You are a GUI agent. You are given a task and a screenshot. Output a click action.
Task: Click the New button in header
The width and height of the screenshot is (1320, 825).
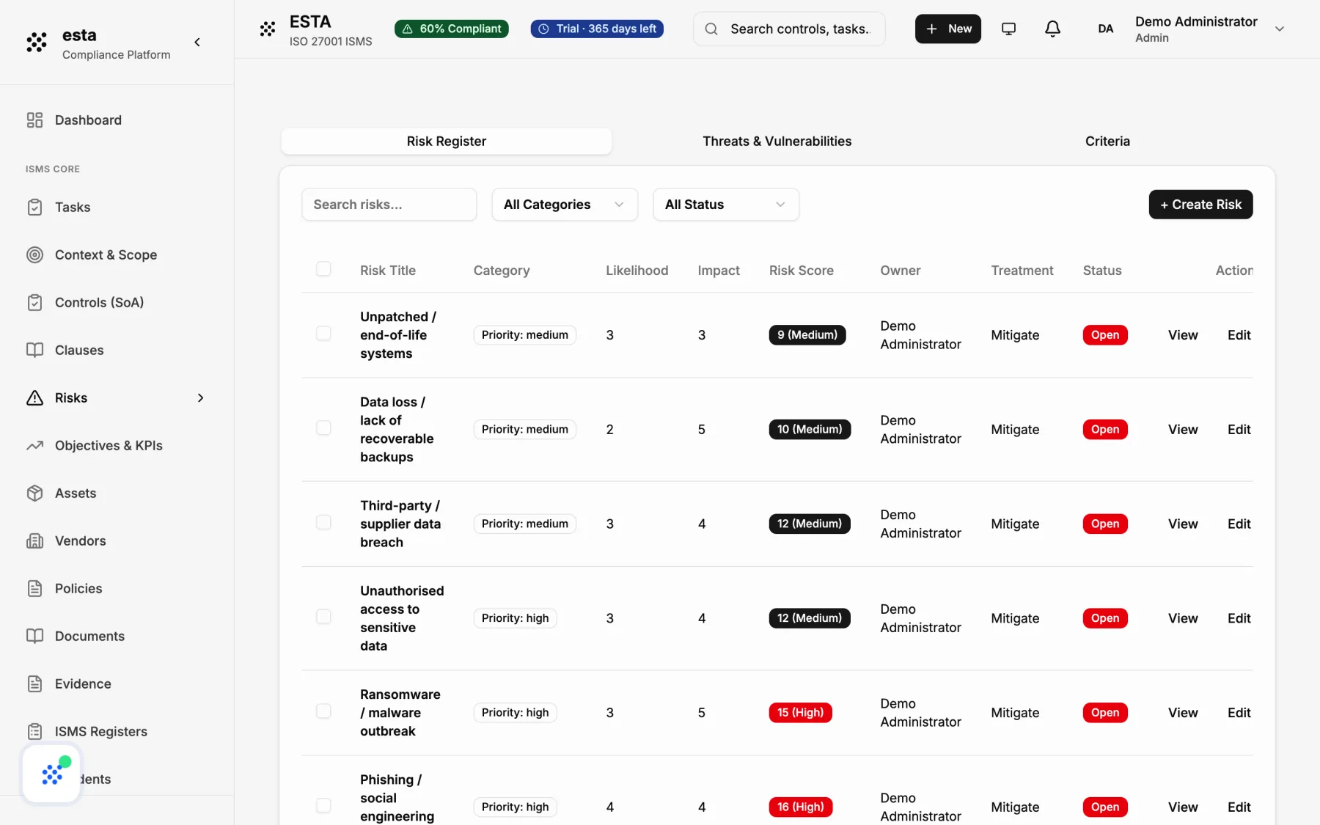[947, 29]
